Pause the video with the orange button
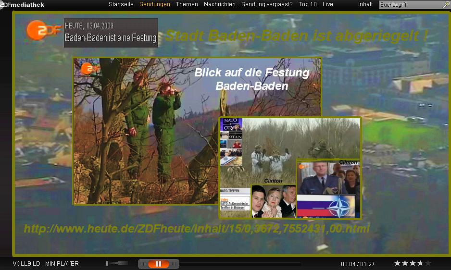Image resolution: width=451 pixels, height=270 pixels. click(x=159, y=264)
